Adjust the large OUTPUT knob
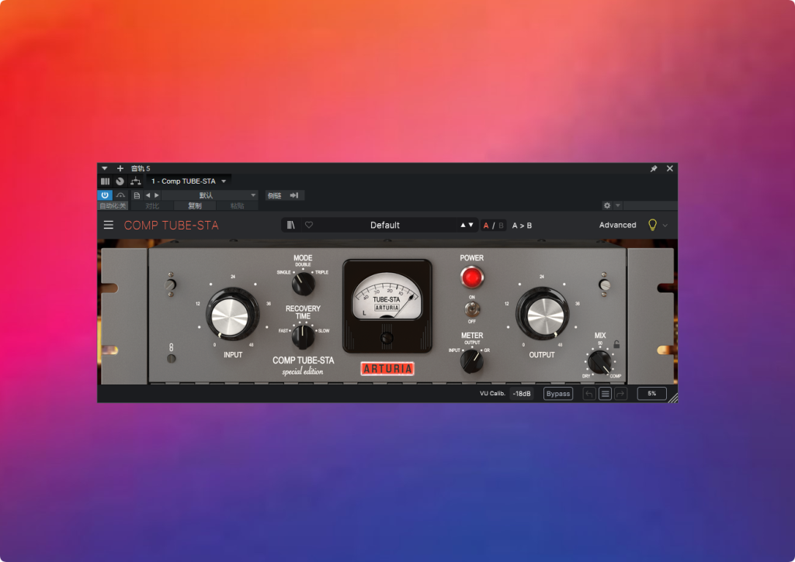 click(x=543, y=314)
